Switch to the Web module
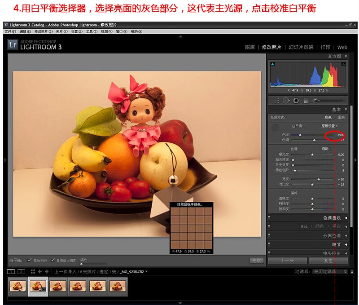The image size is (359, 305). 342,47
